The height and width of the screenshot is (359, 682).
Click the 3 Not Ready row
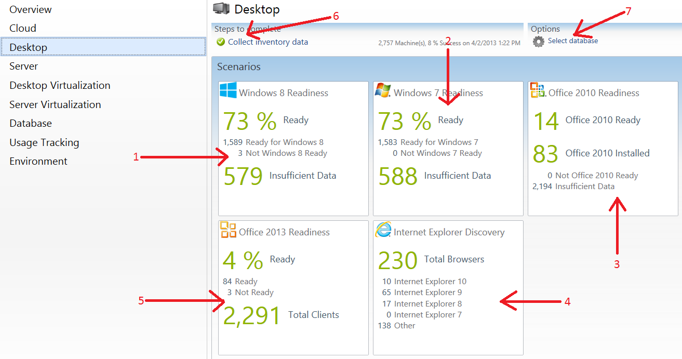[x=250, y=292]
